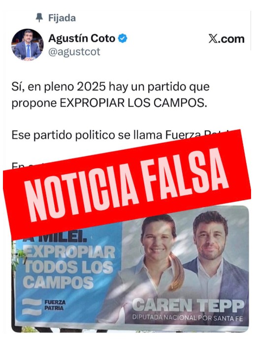The width and height of the screenshot is (255, 341).
Task: Click the blue verified badge next to Agustín Coto
Action: (x=123, y=38)
